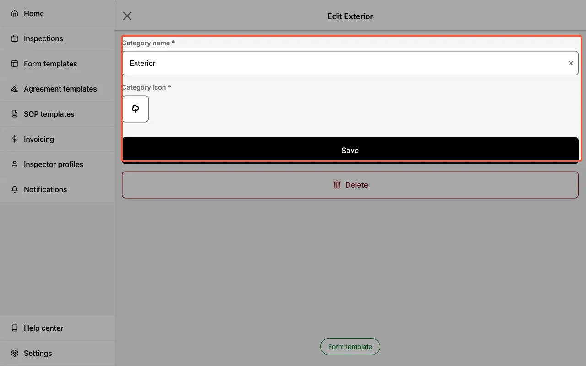Click the Agreement templates signature pen icon
Image resolution: width=586 pixels, height=366 pixels.
point(14,89)
